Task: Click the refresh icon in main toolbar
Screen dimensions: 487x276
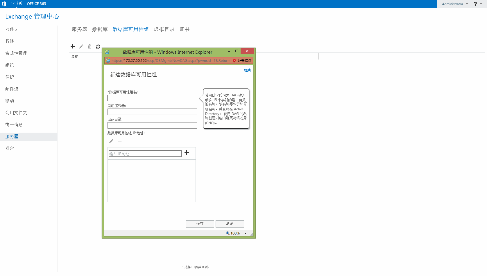Action: tap(98, 46)
